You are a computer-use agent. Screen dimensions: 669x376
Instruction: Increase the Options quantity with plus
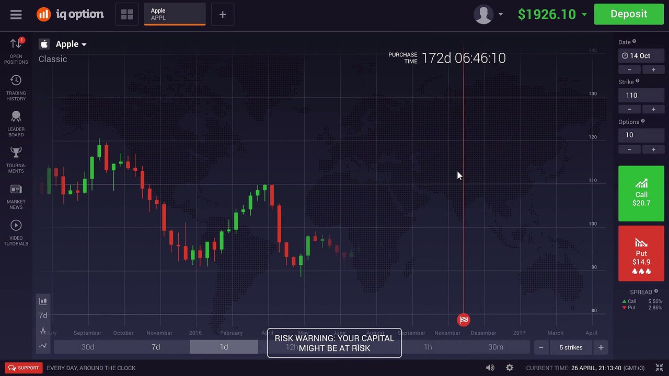(653, 149)
